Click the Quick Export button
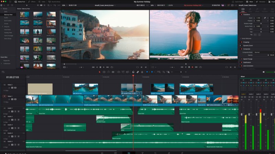Image resolution: width=275 pixels, height=154 pixels. [238, 2]
